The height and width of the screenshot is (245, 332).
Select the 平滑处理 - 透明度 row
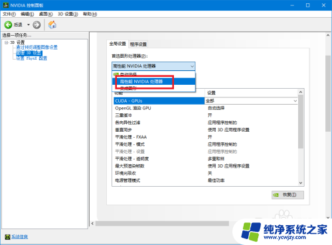pos(205,159)
